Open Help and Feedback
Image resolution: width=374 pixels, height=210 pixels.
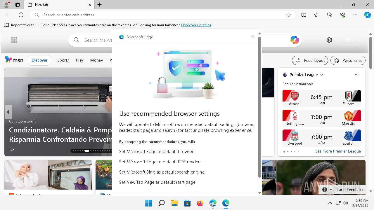tap(343, 190)
